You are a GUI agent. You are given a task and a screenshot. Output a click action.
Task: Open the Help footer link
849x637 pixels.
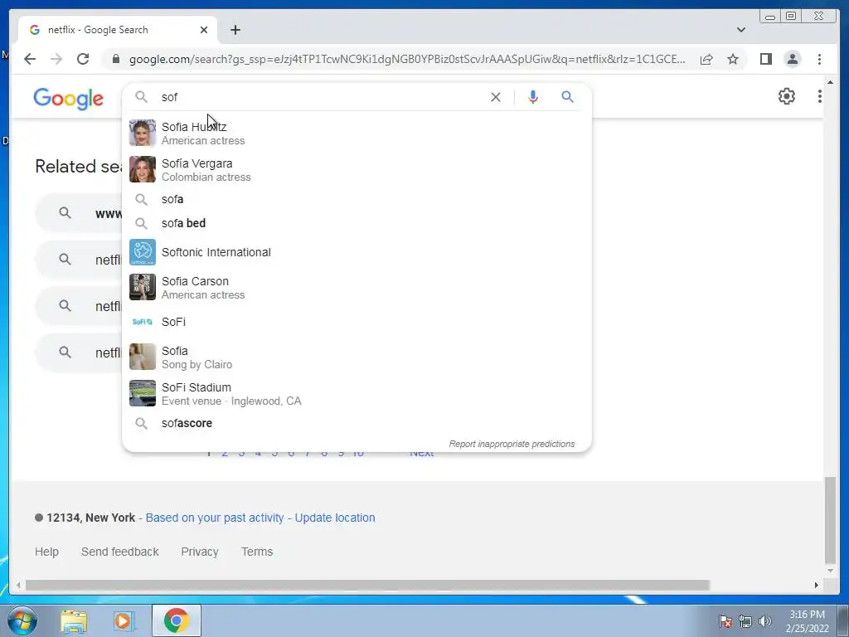coord(46,552)
